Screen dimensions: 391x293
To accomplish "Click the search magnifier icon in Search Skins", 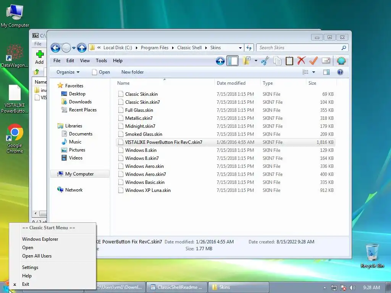I will (344, 48).
